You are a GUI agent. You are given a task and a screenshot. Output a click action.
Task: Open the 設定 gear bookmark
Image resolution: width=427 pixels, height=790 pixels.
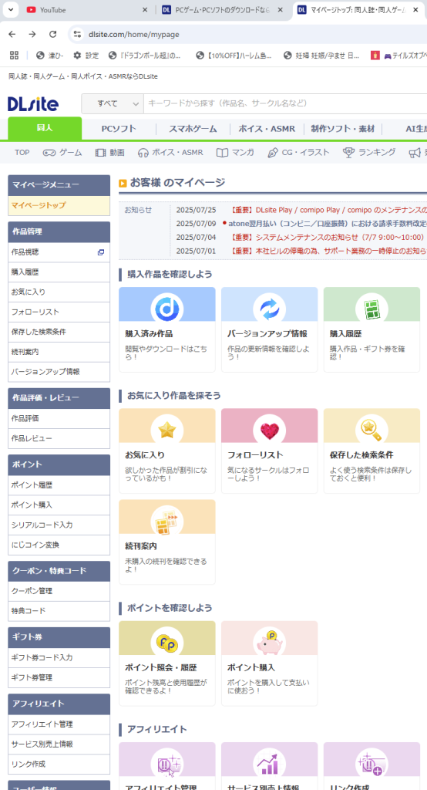pos(86,56)
